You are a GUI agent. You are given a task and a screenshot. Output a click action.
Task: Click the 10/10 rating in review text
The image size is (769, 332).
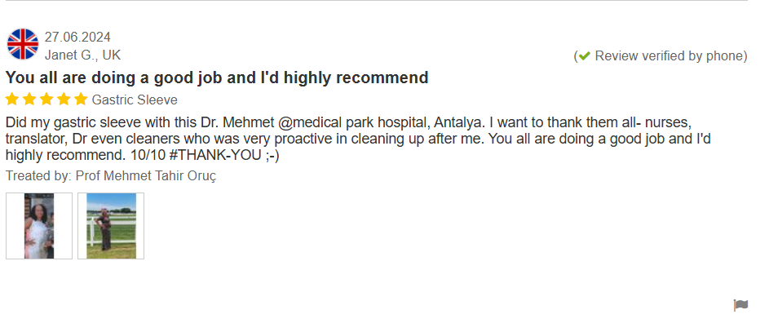tap(148, 155)
